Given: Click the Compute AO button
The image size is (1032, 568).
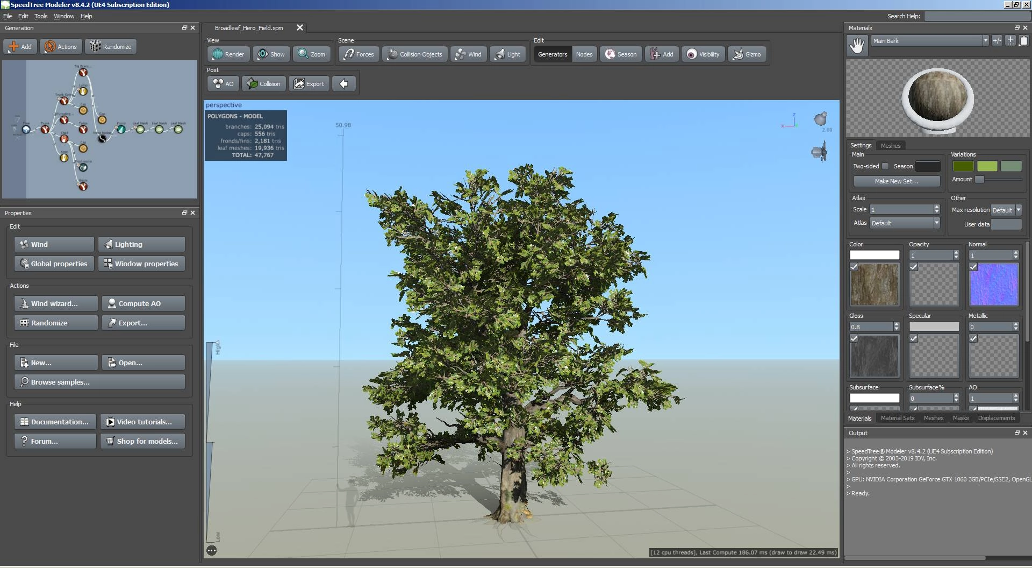Looking at the screenshot, I should pos(144,303).
